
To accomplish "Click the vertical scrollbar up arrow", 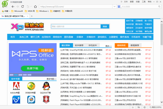I will [162, 22].
